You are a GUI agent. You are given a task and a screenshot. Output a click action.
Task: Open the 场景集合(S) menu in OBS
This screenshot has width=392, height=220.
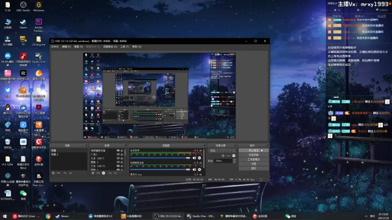click(110, 46)
